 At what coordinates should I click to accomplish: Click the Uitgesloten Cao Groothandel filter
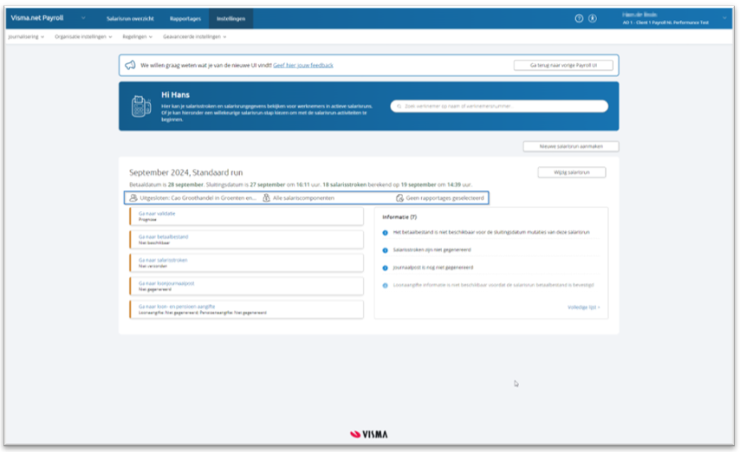coord(193,197)
